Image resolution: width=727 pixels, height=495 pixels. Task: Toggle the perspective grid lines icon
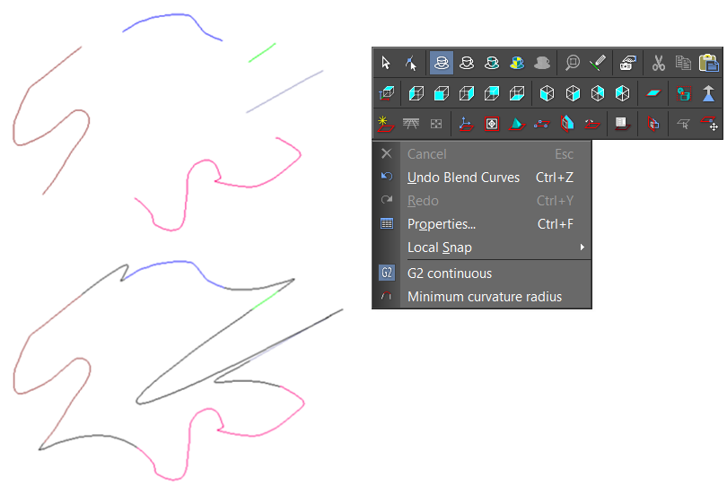pos(411,124)
